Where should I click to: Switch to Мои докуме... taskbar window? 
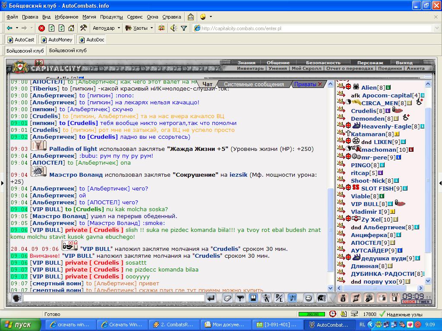[x=225, y=325]
